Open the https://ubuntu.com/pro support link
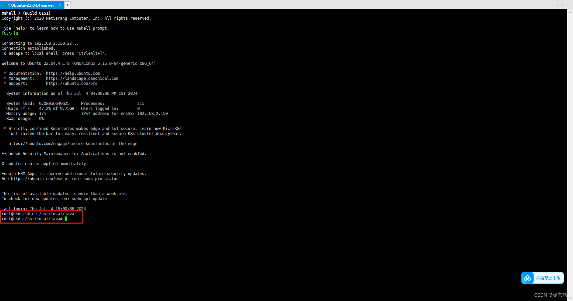 (x=71, y=83)
